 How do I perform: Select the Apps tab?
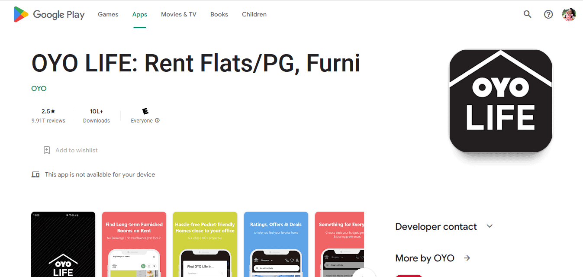click(x=140, y=14)
